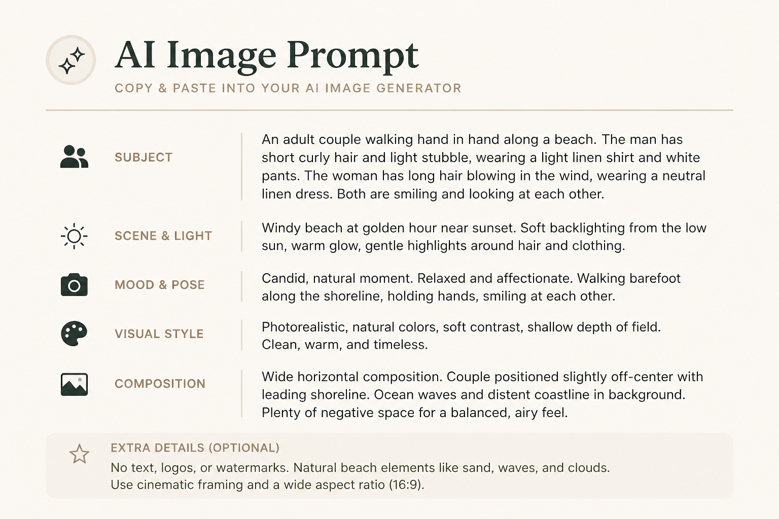
Task: Click the Candid, natural moment description
Action: (471, 287)
